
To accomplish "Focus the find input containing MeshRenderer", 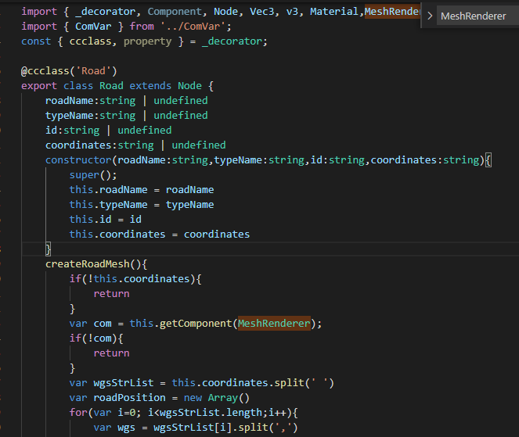I will 478,16.
